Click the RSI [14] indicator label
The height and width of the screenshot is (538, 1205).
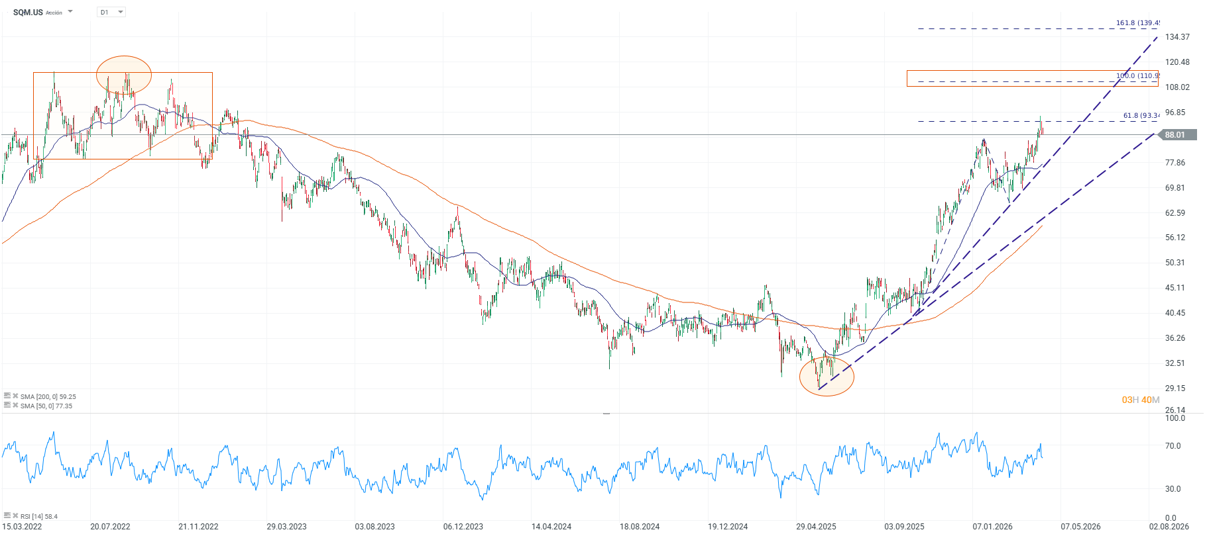[x=38, y=516]
